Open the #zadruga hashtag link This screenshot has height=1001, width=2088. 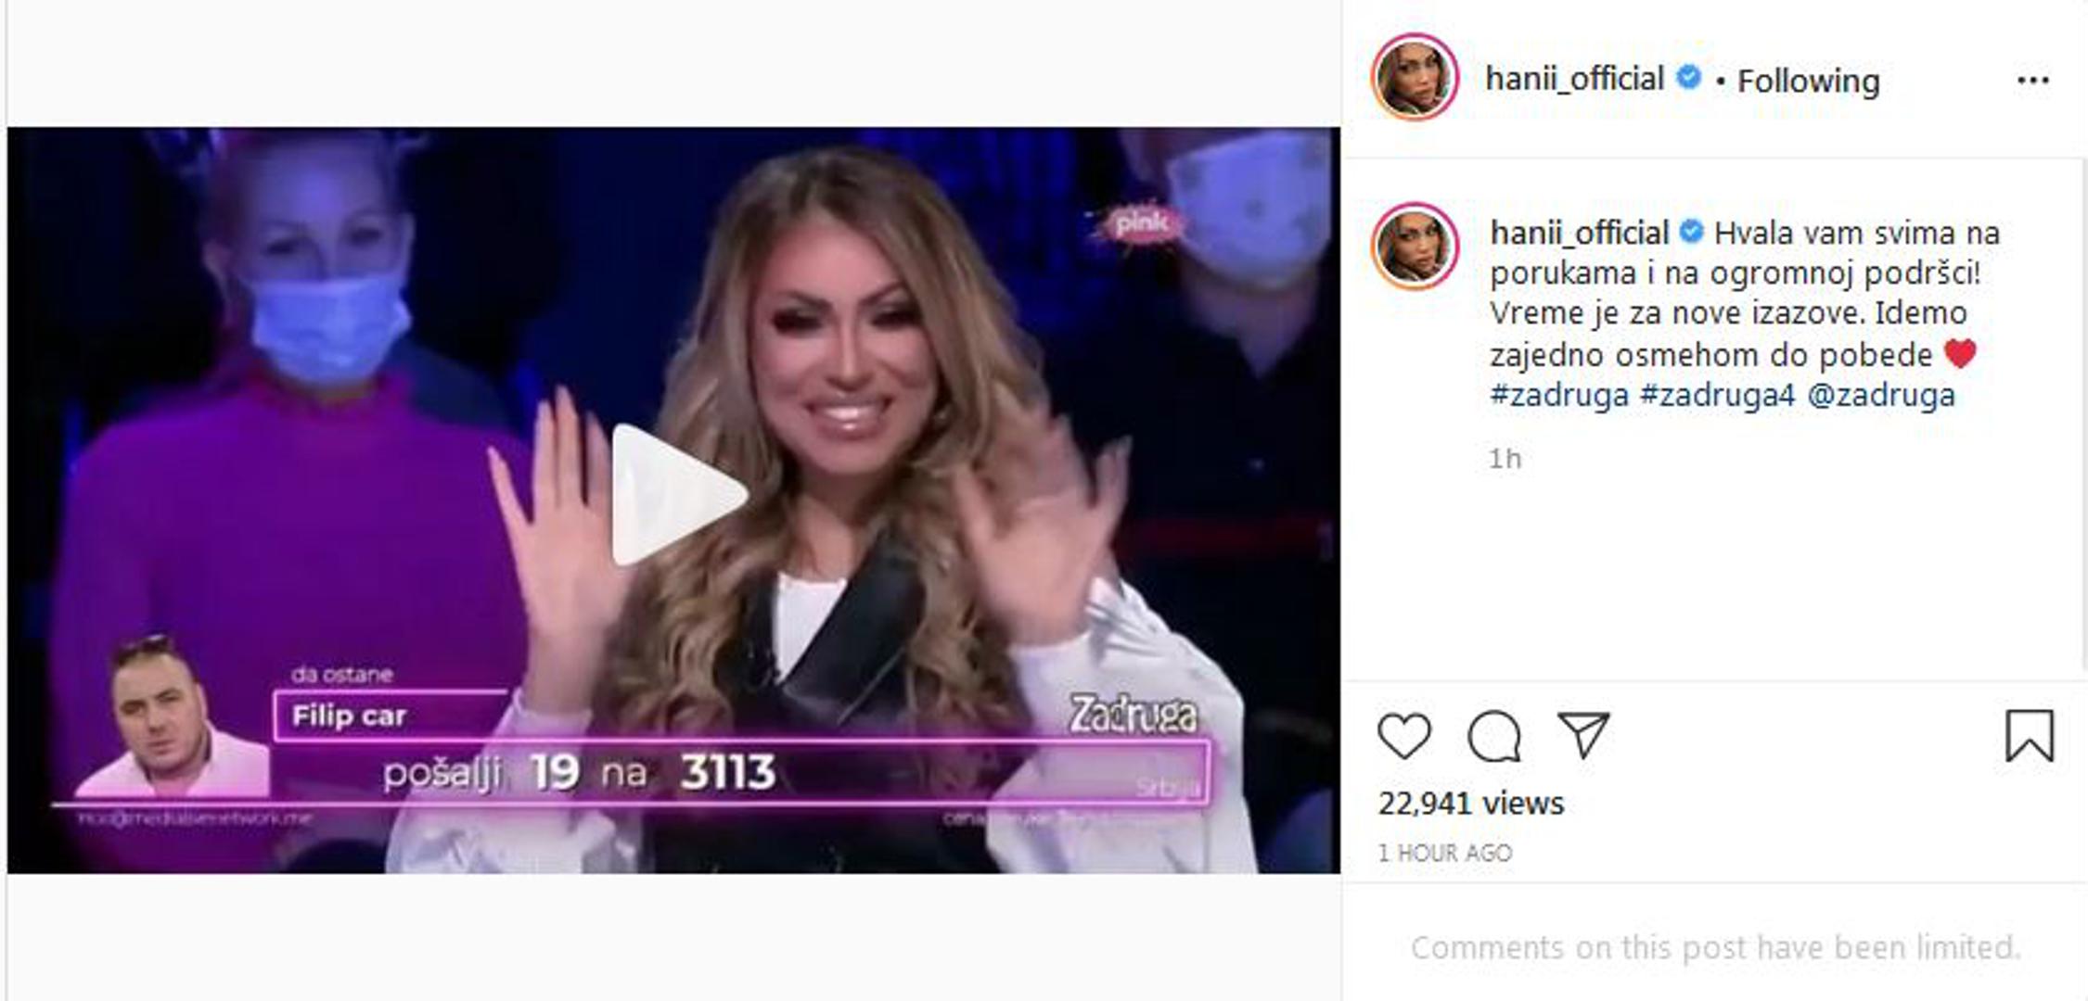tap(1559, 395)
